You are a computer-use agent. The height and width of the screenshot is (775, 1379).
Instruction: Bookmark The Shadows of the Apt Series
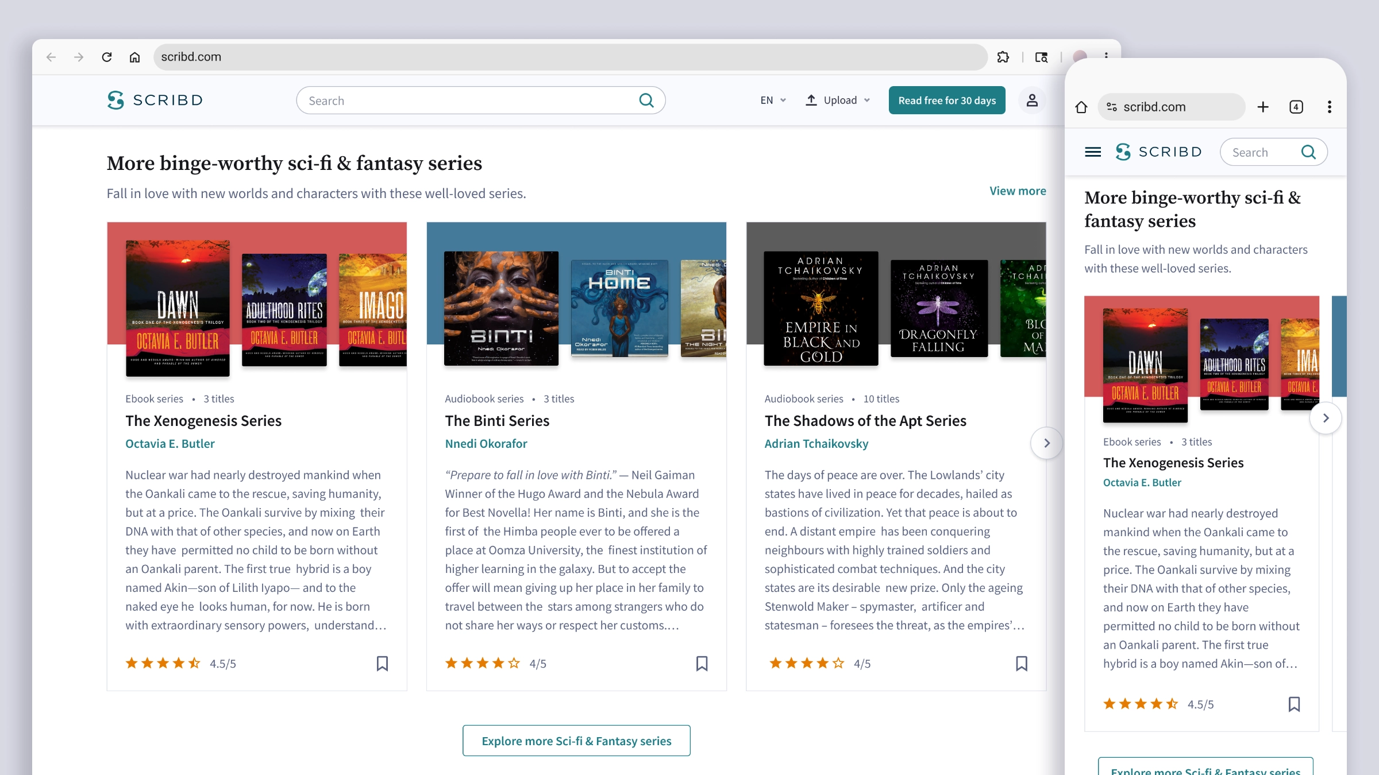[x=1022, y=664]
